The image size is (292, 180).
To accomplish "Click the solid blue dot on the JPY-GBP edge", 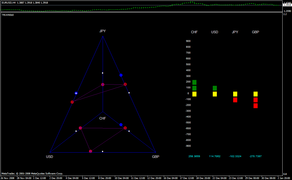I will pos(121,75).
